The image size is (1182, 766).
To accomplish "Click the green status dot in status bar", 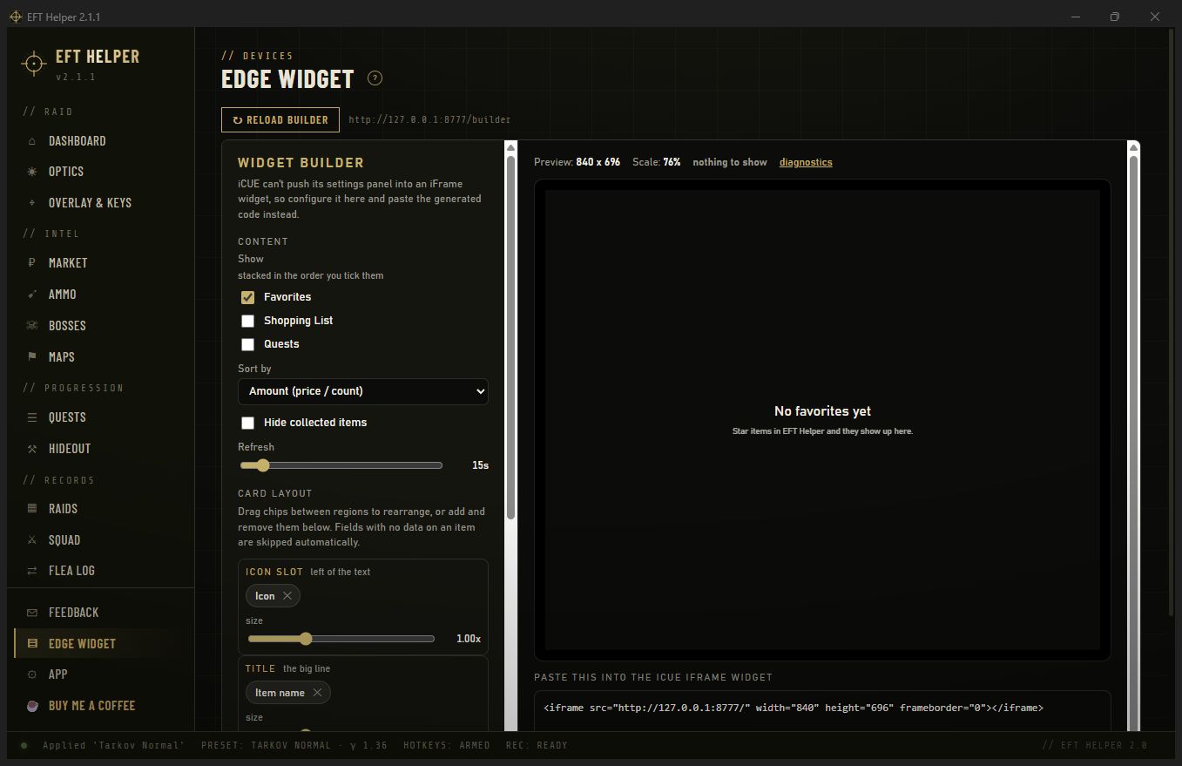I will click(24, 746).
